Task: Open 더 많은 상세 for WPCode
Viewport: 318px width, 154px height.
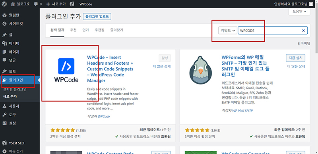Action: (162, 66)
